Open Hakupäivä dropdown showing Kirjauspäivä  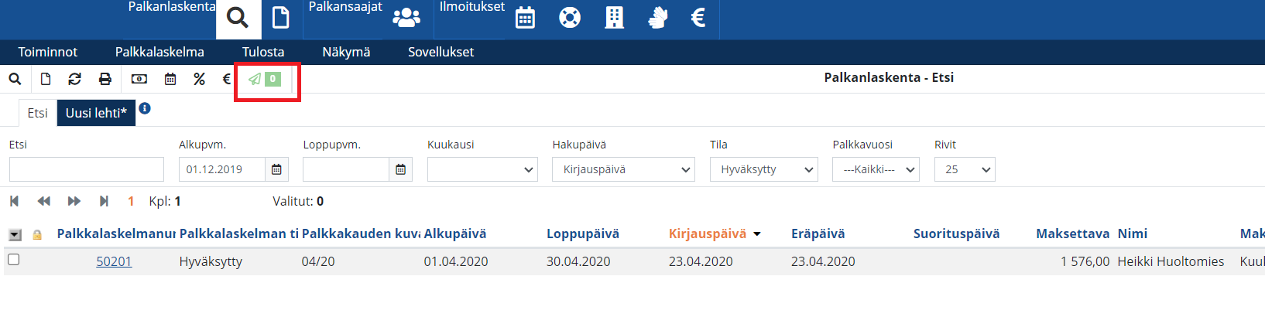[623, 169]
